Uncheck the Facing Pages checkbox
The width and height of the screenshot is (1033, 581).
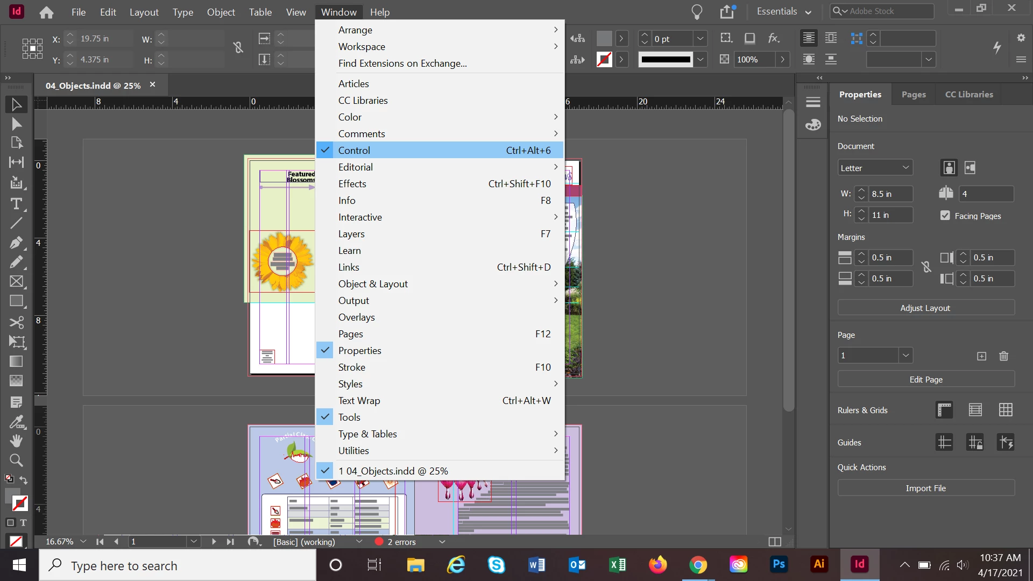(945, 216)
